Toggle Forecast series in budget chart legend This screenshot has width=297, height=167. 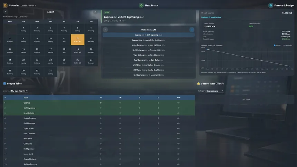pyautogui.click(x=288, y=45)
